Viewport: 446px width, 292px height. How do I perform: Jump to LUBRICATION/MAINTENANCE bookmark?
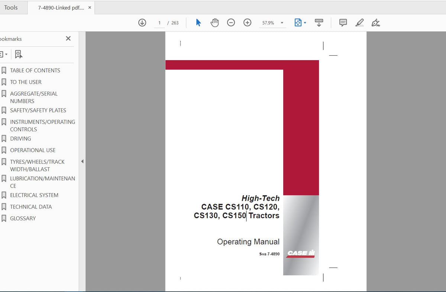pyautogui.click(x=42, y=182)
